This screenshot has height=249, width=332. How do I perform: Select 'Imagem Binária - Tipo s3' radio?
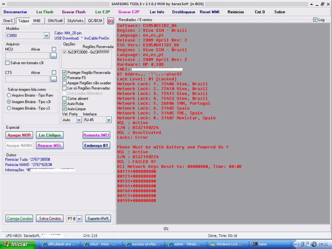coord(9,108)
